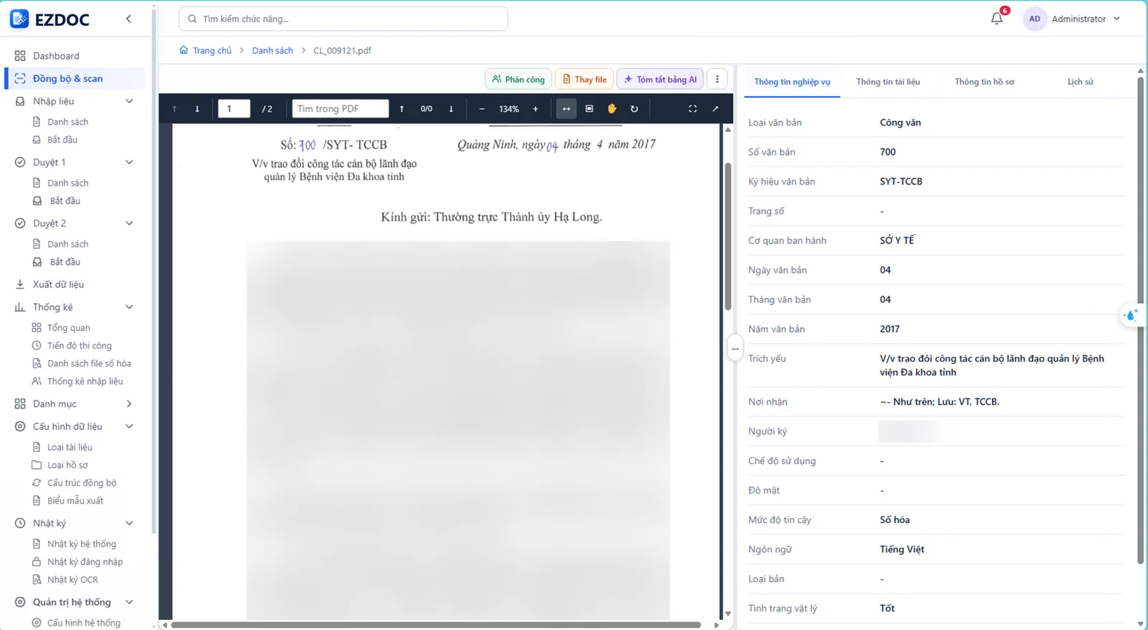Viewport: 1148px width, 630px height.
Task: Open the Trang chủ breadcrumb link
Action: point(205,50)
